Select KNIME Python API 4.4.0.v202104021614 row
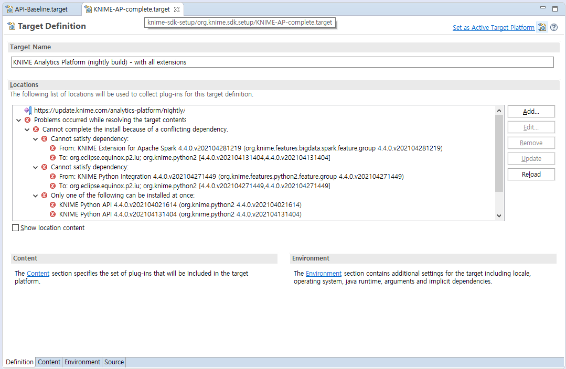The image size is (566, 369). 180,204
